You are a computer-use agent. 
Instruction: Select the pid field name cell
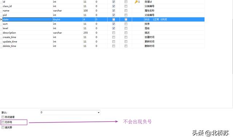[27, 15]
